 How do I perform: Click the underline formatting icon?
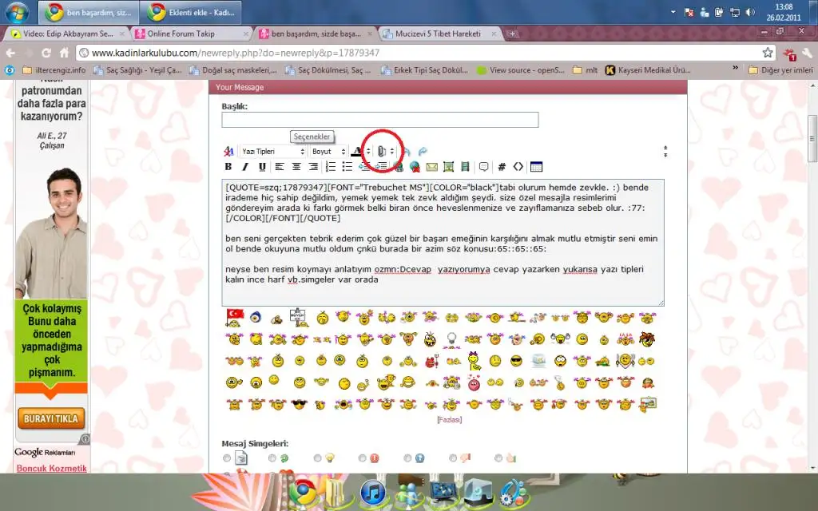click(261, 167)
